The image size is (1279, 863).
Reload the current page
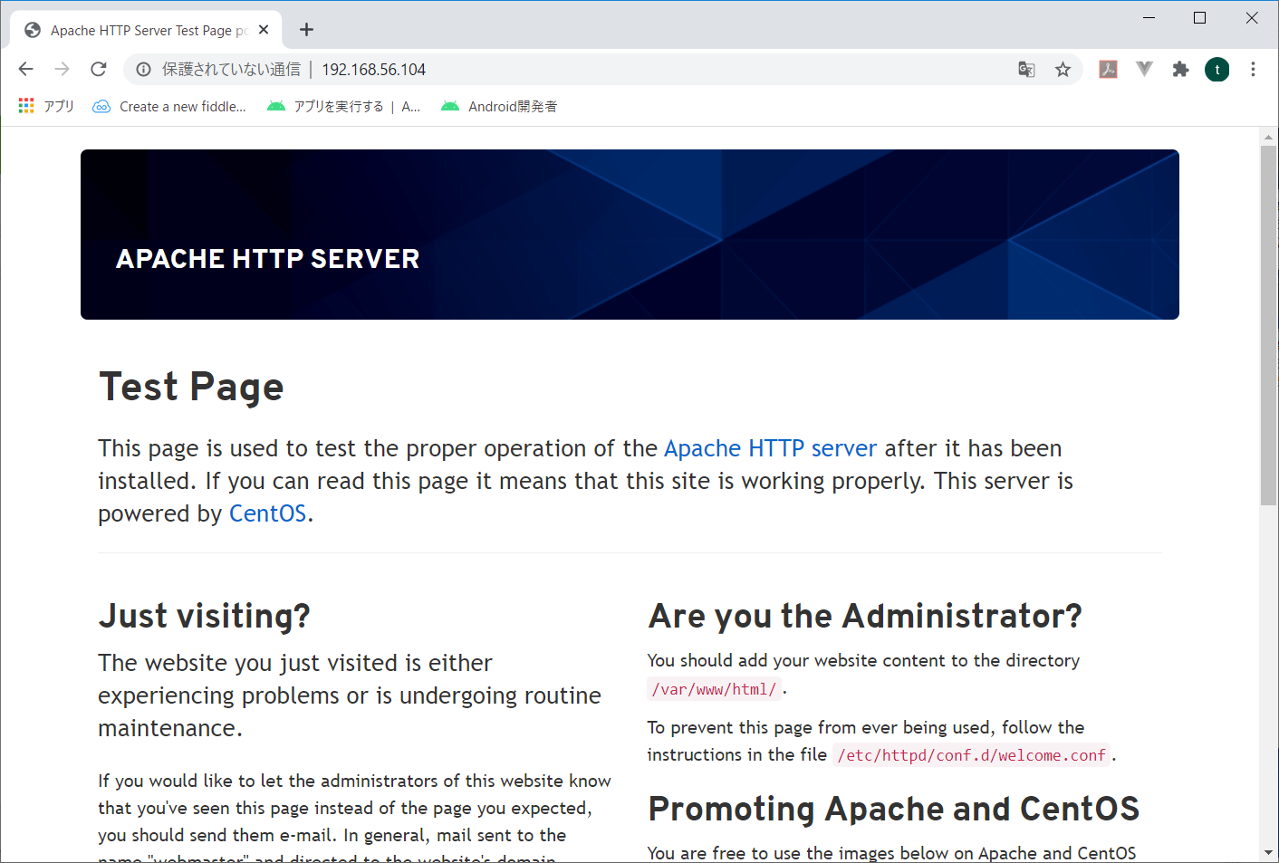(x=99, y=69)
